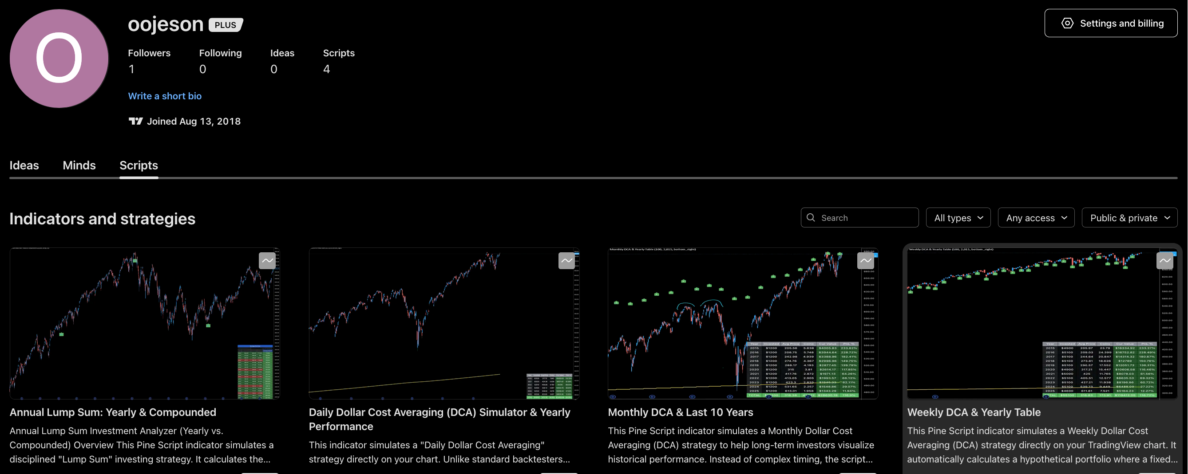Click the oojeson username heading

[x=166, y=24]
